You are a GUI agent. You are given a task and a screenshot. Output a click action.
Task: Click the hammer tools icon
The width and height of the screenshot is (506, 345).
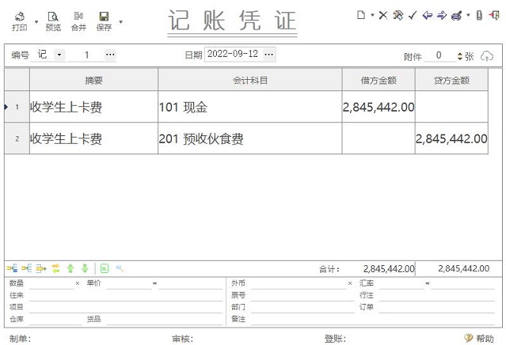(x=398, y=15)
